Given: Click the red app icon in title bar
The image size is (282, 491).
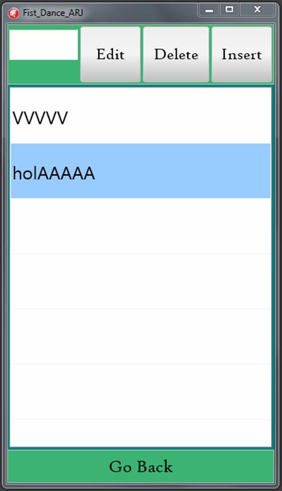Looking at the screenshot, I should tap(14, 13).
